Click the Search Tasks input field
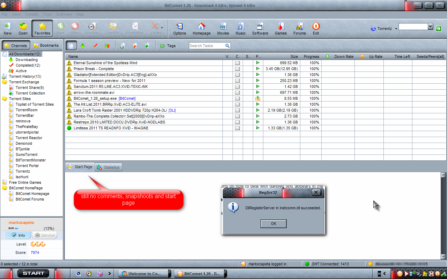This screenshot has width=447, height=279. pyautogui.click(x=207, y=46)
